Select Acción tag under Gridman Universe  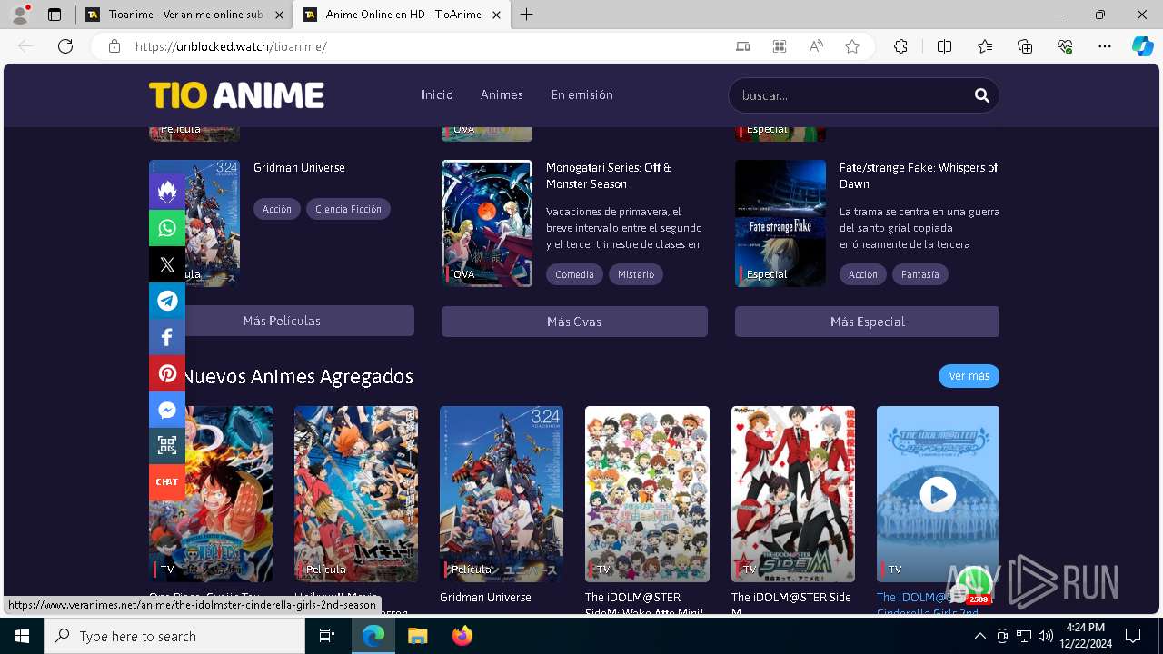(277, 209)
